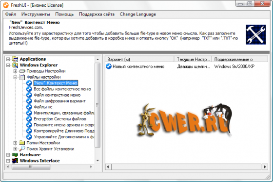Select the Windows Interface category label
This screenshot has height=182, width=273.
click(39, 161)
